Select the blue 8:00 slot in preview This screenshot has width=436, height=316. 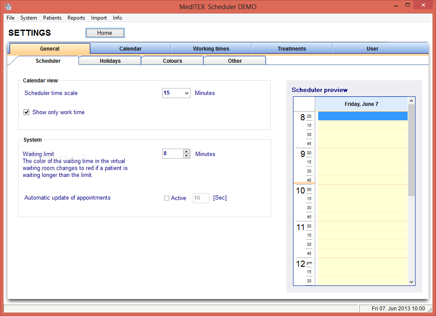click(x=363, y=116)
